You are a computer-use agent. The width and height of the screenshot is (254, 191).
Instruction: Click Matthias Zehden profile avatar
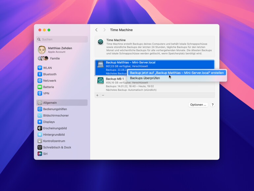[x=42, y=50]
